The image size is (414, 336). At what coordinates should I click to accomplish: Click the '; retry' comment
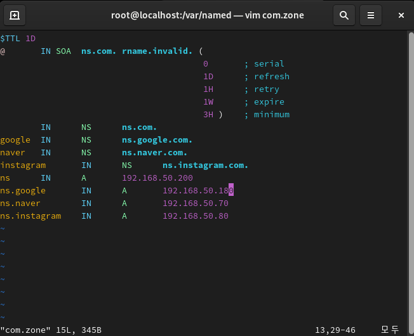pyautogui.click(x=262, y=89)
